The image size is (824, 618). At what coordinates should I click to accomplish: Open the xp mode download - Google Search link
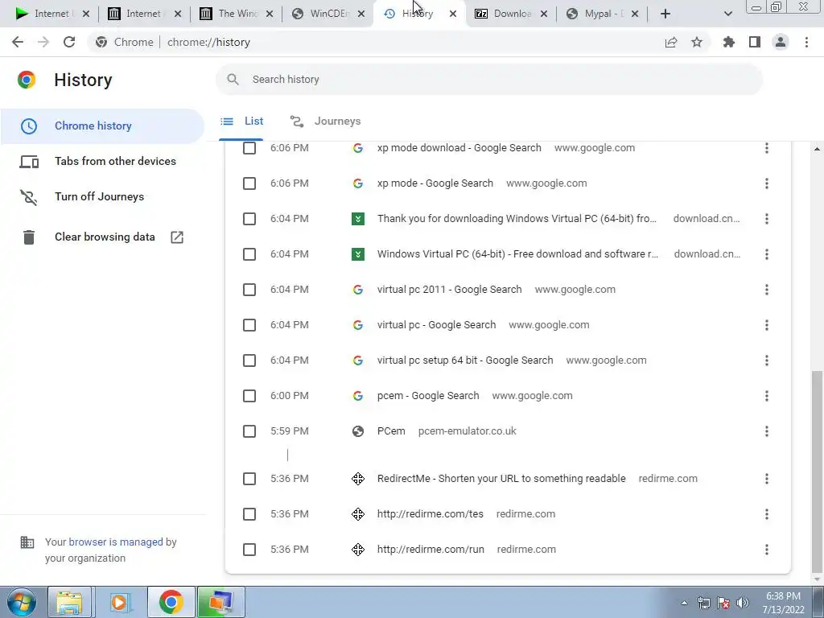click(459, 148)
